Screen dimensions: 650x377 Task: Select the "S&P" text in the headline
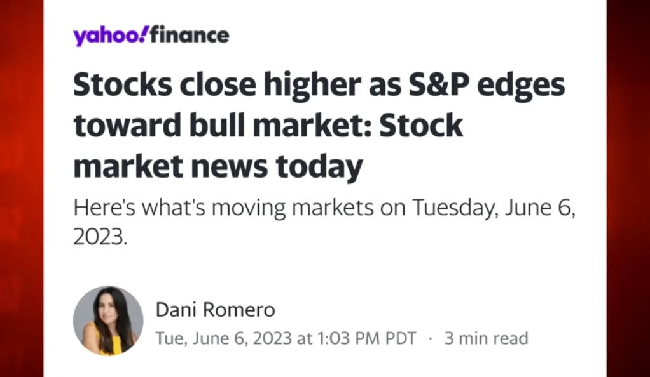(x=439, y=84)
